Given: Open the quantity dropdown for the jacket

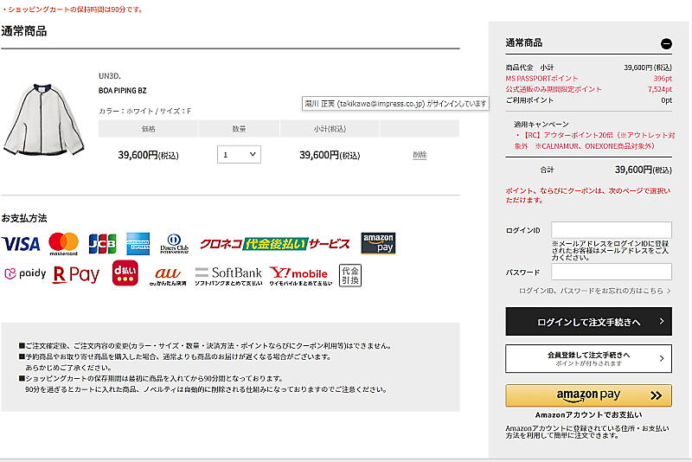Looking at the screenshot, I should pos(239,155).
